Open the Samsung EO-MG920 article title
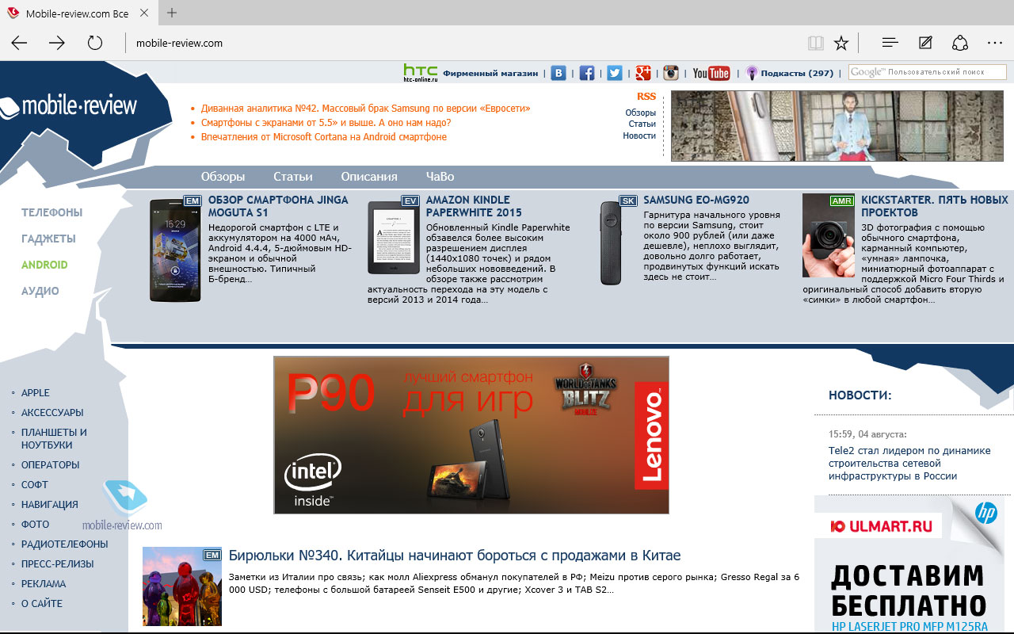 coord(696,201)
